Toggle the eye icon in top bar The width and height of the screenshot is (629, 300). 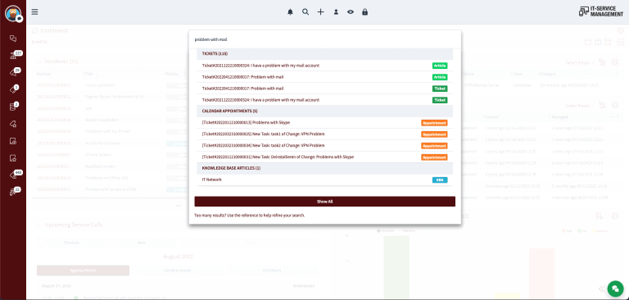pyautogui.click(x=351, y=12)
